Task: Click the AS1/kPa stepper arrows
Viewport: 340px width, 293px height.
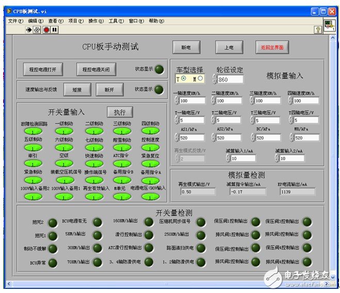Action: 176,138
